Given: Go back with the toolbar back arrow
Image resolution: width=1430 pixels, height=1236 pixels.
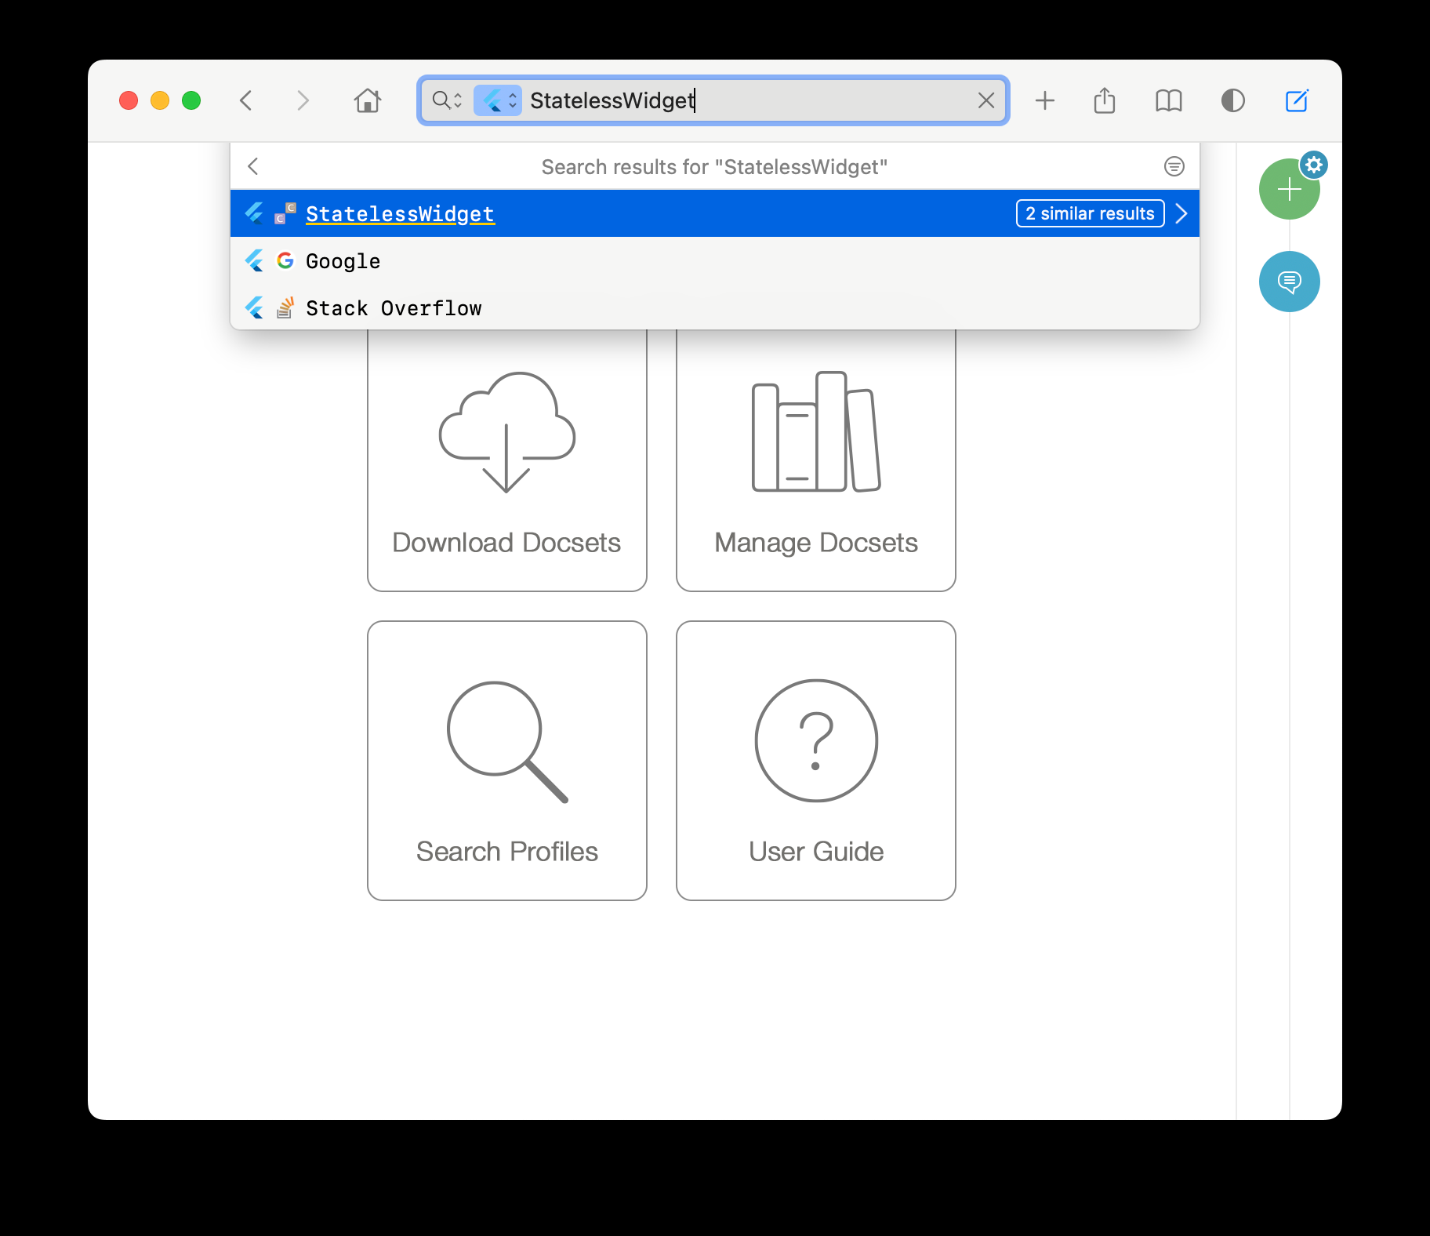Looking at the screenshot, I should point(246,100).
